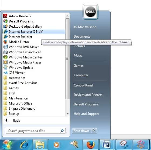The width and height of the screenshot is (151, 150).
Task: Open Snipping Tool from the taskbar
Action: point(124,145)
